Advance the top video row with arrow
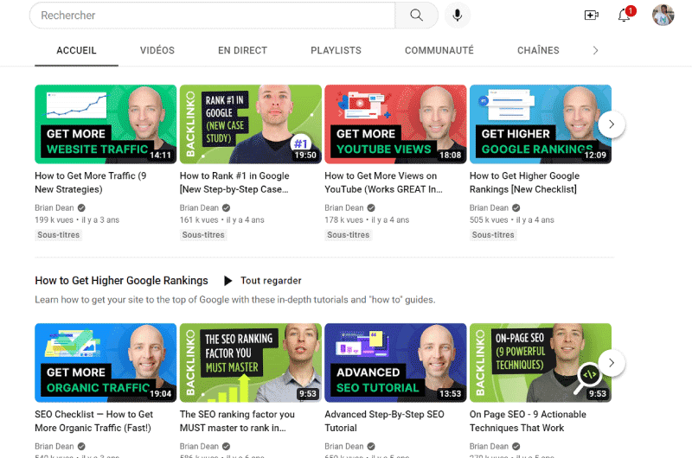Image resolution: width=692 pixels, height=458 pixels. (612, 124)
